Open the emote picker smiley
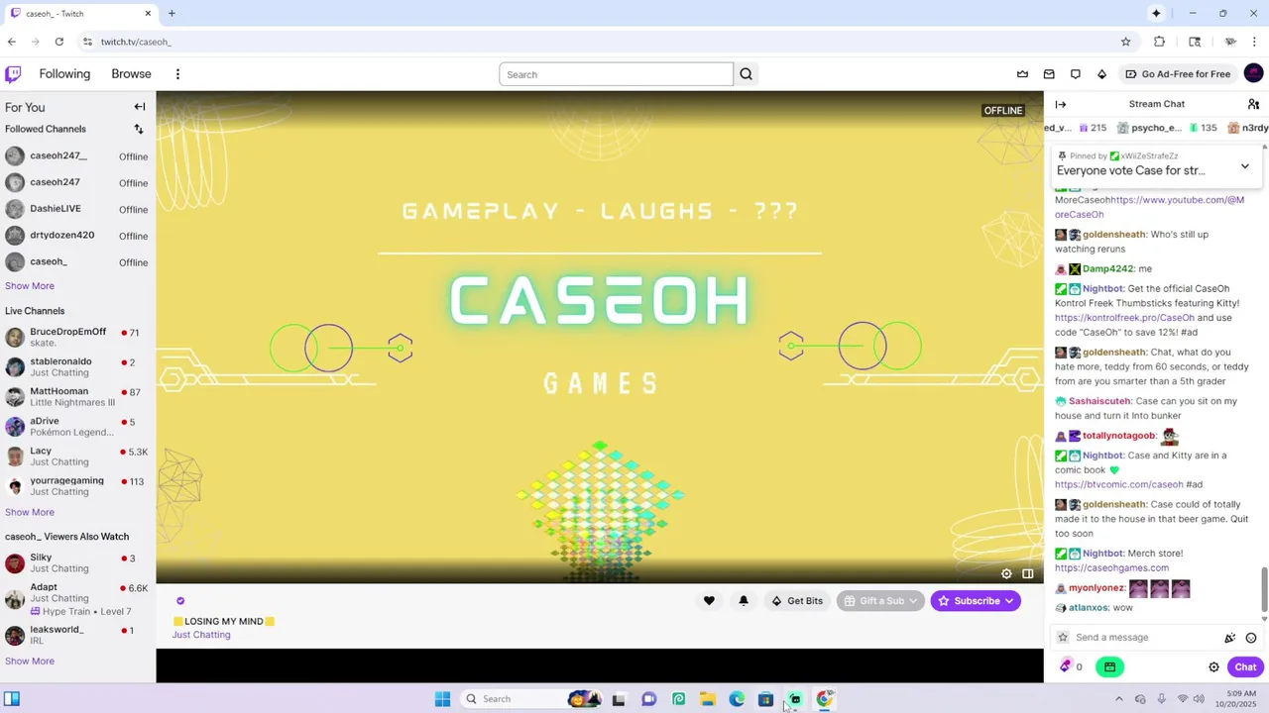 tap(1251, 638)
